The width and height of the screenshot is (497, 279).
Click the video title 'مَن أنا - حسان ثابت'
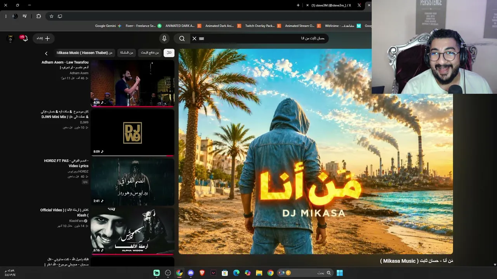point(417,261)
